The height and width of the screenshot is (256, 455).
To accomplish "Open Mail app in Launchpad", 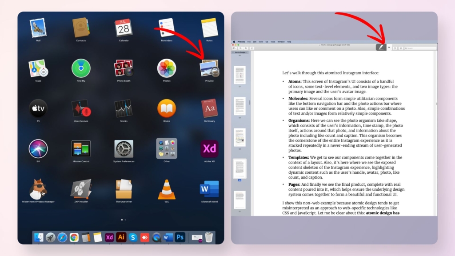I will click(x=38, y=28).
